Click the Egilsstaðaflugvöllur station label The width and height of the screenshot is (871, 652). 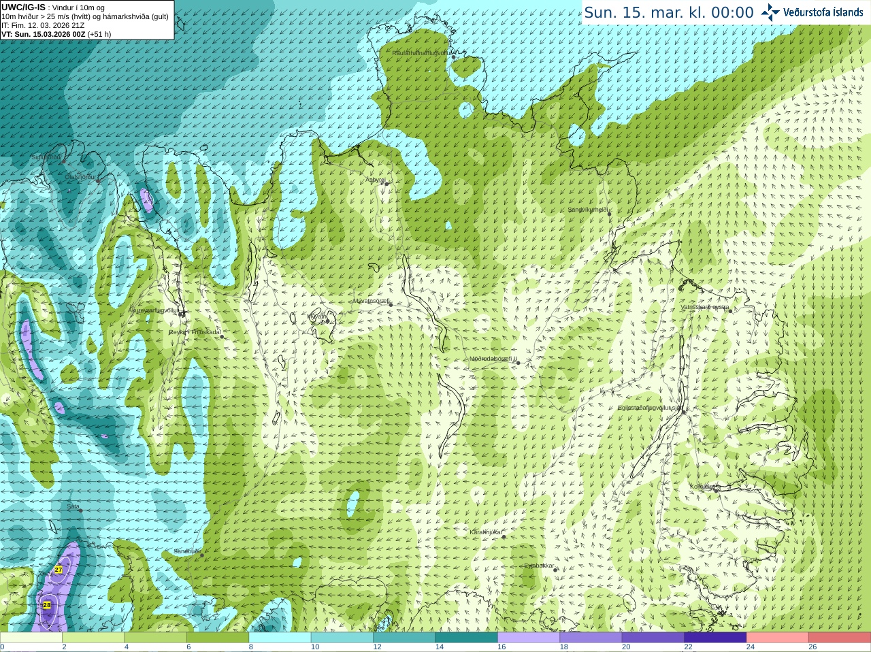[x=650, y=407]
